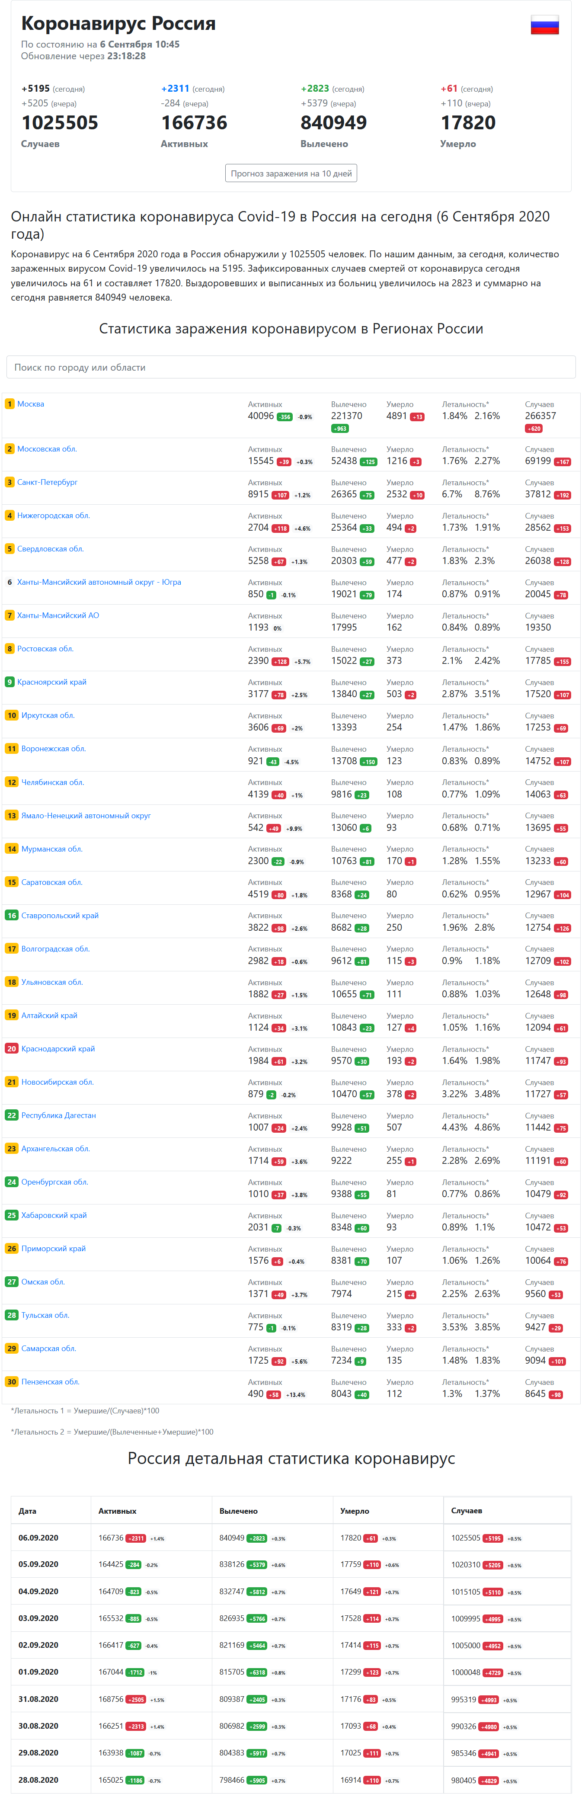Click the Умерло column header in detail table
Image resolution: width=585 pixels, height=1797 pixels.
point(354,1510)
